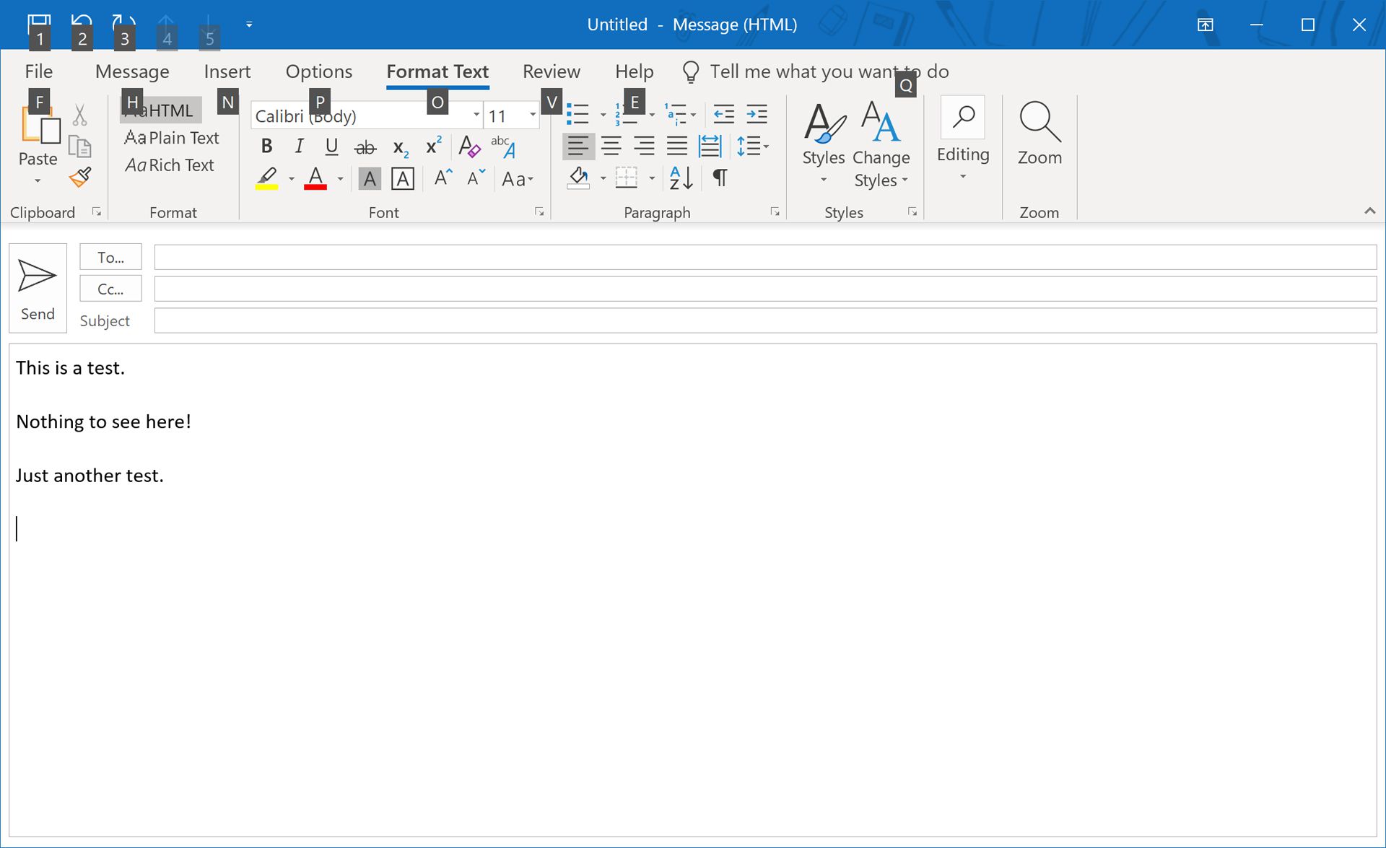Click the Align Left paragraph icon
1386x848 pixels.
[578, 147]
